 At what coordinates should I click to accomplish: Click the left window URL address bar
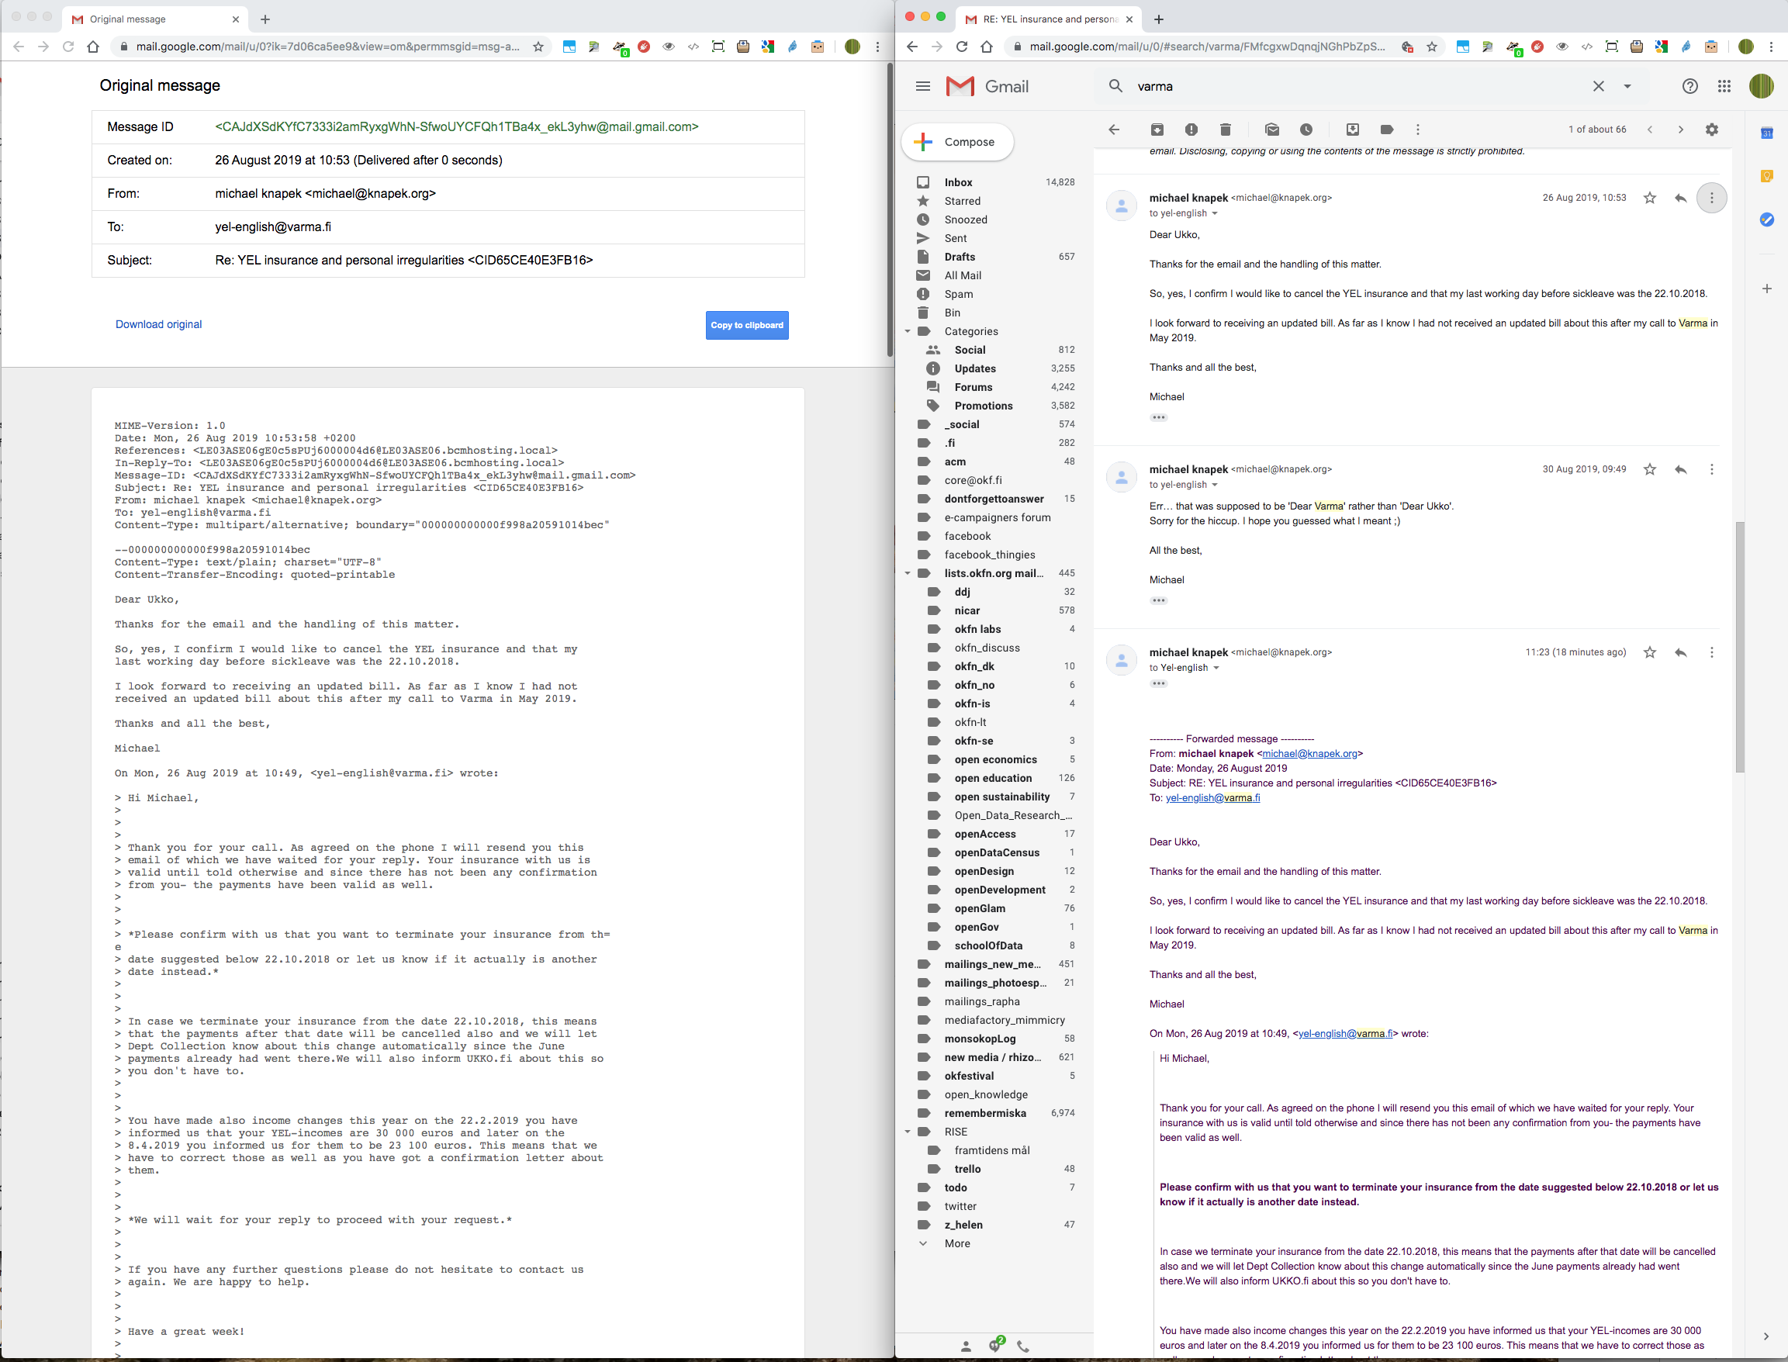[328, 47]
